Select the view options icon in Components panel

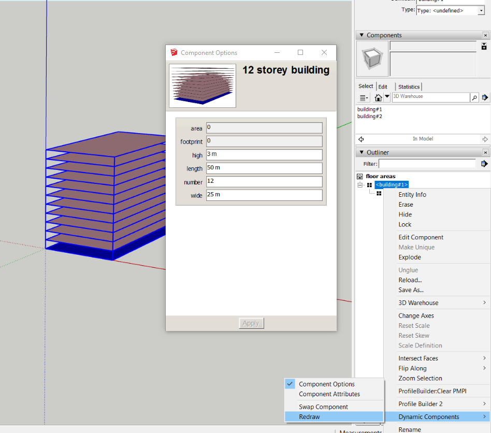363,97
